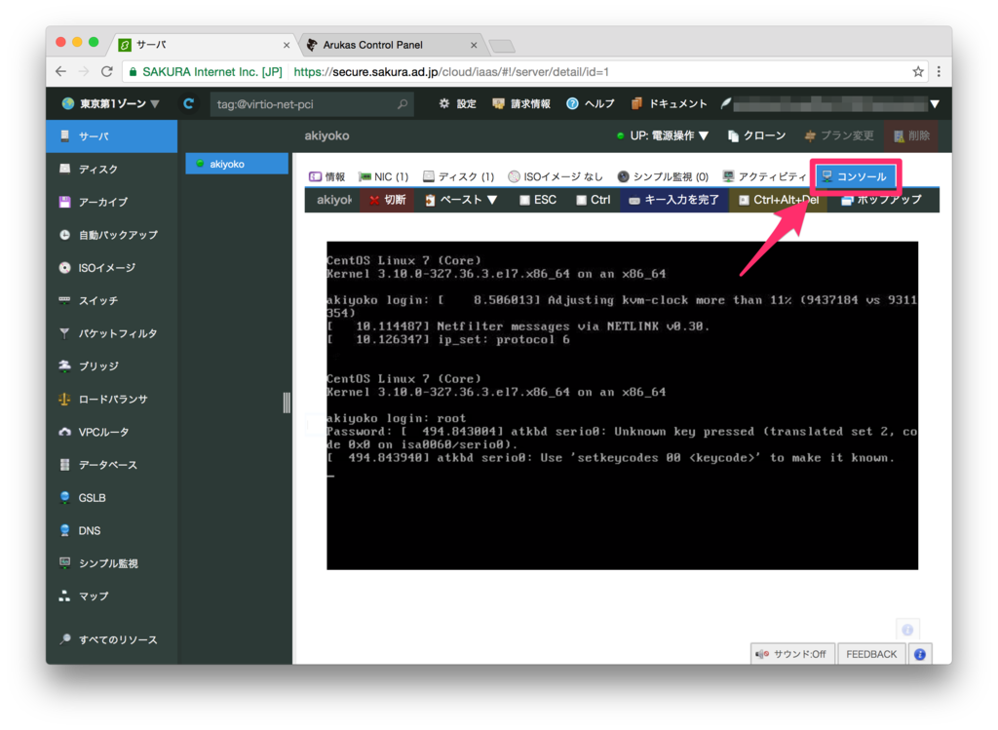Click the アーカイブ floppy icon
Image resolution: width=998 pixels, height=730 pixels.
pyautogui.click(x=64, y=202)
